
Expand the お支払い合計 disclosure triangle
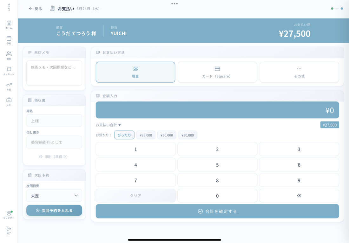[120, 125]
